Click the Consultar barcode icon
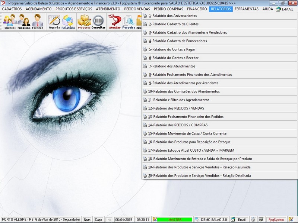Viewport: 298px width, 223px height. tap(98, 22)
